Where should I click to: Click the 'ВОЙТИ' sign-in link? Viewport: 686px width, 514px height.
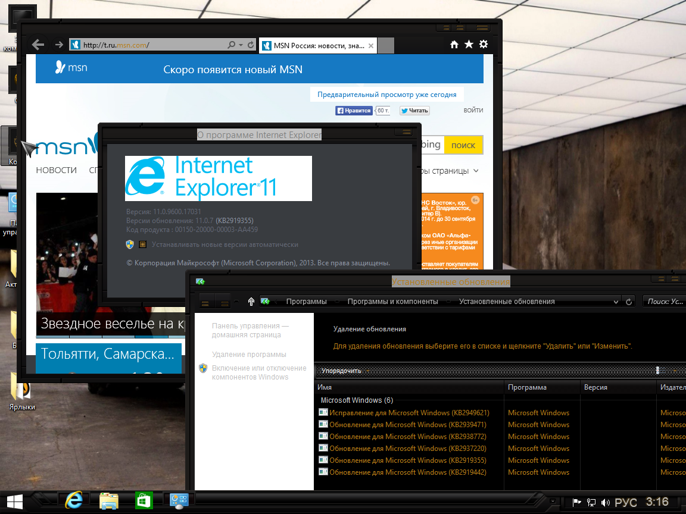pyautogui.click(x=473, y=111)
